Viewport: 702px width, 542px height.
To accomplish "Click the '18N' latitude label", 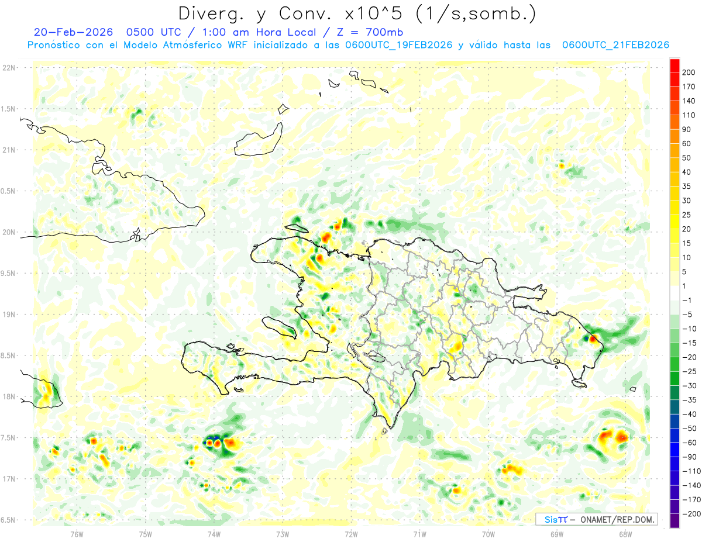I will [8, 396].
